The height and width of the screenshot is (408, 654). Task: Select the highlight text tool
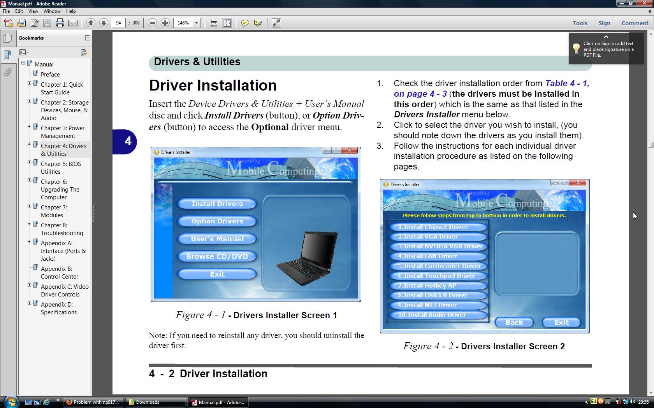[x=258, y=23]
